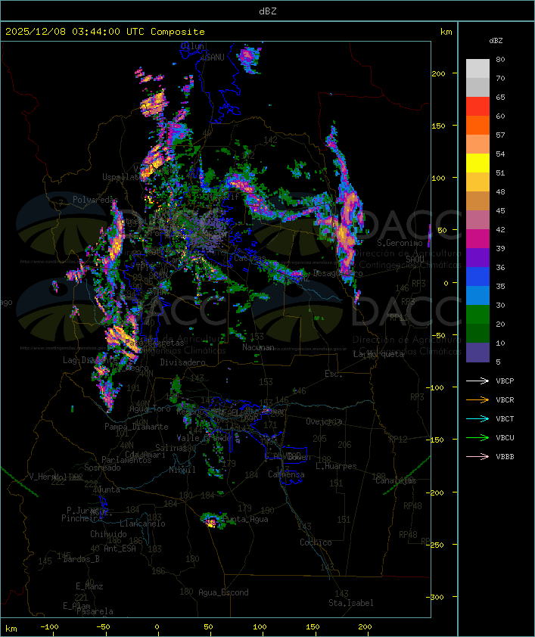Click the green 20-30 dBZ swatch
Screen dimensions: 535x637
pos(477,314)
